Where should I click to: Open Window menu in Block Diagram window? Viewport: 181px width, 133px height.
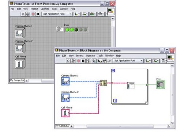(109, 56)
